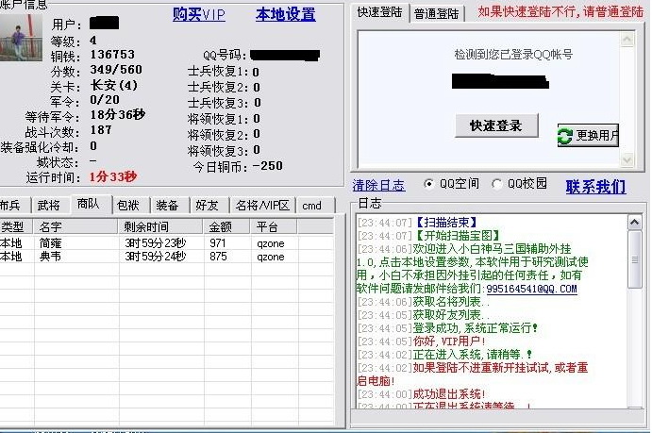Click the 平台 column header

pos(274,227)
